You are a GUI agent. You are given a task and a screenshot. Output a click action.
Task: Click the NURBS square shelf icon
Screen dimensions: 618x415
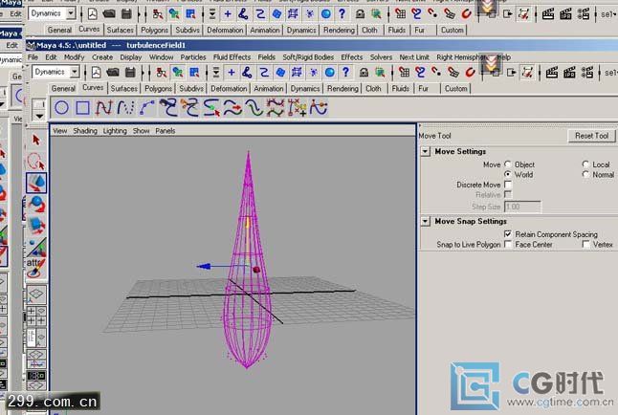coord(82,108)
